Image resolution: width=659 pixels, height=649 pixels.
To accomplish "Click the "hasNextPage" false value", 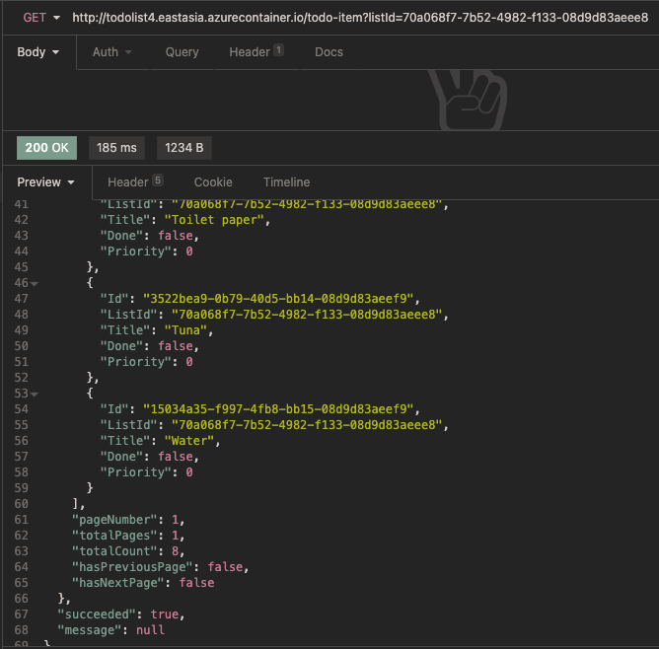I will point(196,583).
